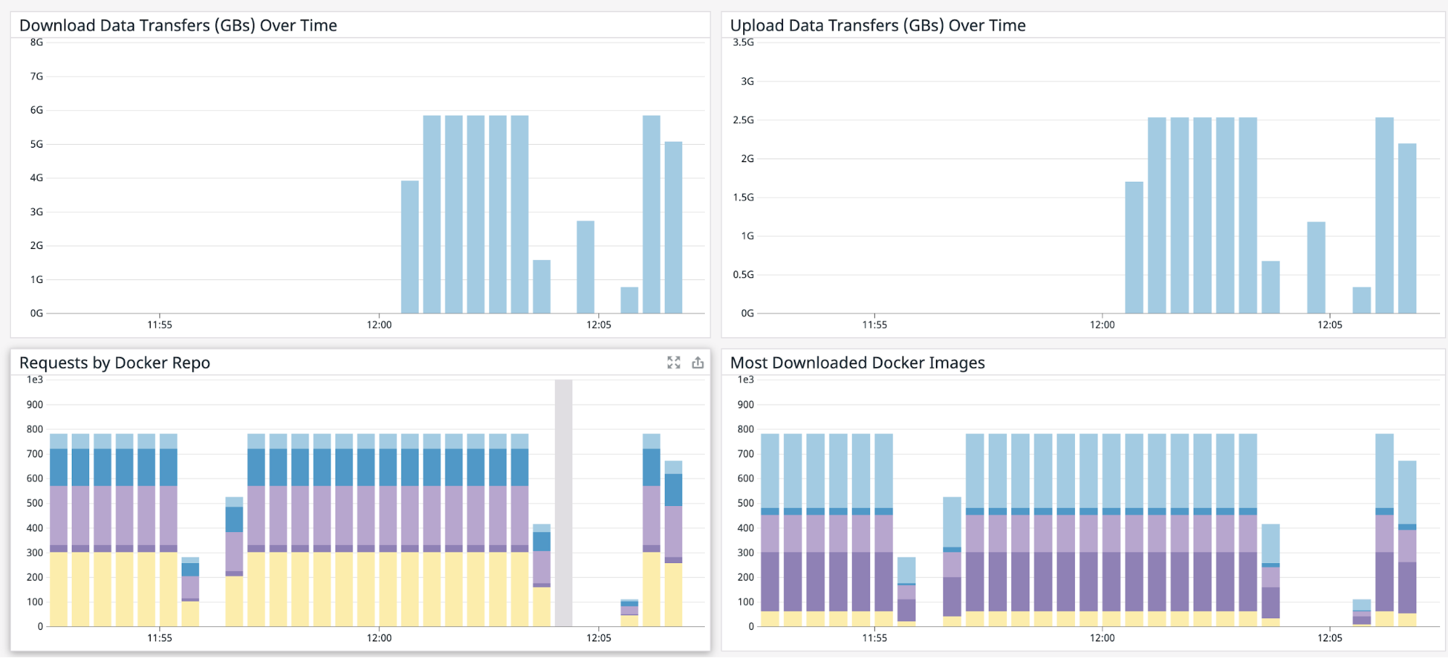Select the share icon in the Requests panel header

click(x=698, y=363)
